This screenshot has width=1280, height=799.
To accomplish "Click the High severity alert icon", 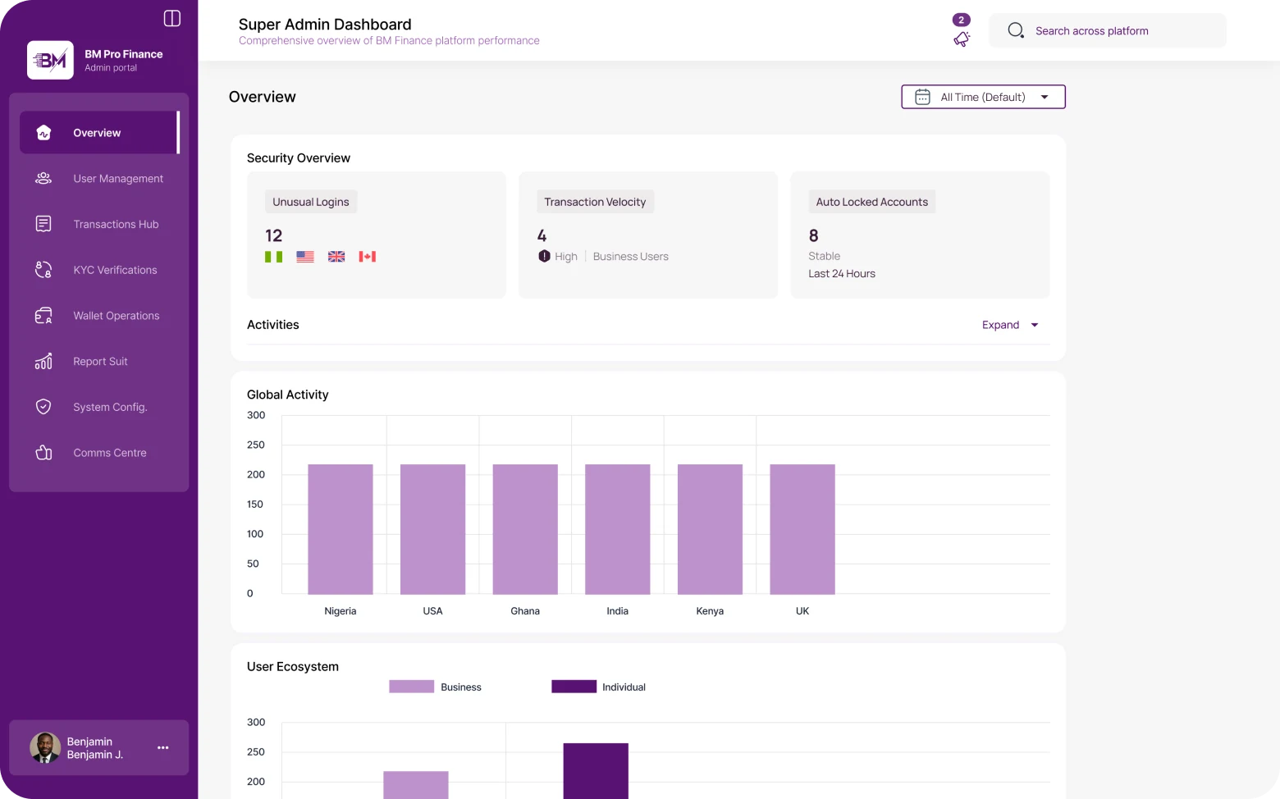I will click(x=544, y=256).
